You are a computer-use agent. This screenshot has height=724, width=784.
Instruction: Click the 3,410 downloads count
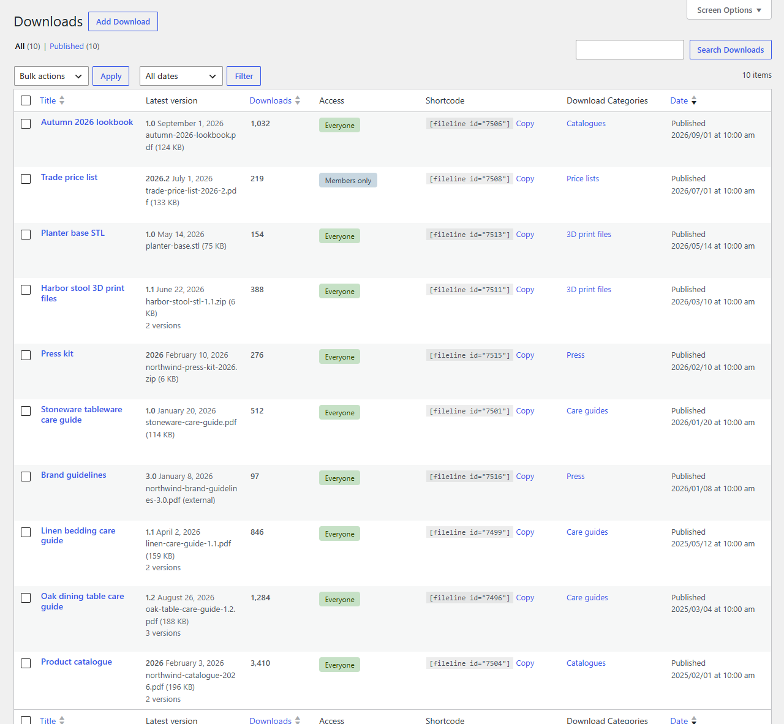point(260,663)
